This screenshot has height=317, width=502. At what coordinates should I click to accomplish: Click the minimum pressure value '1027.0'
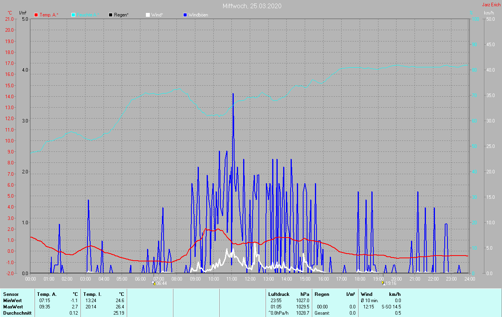click(302, 301)
